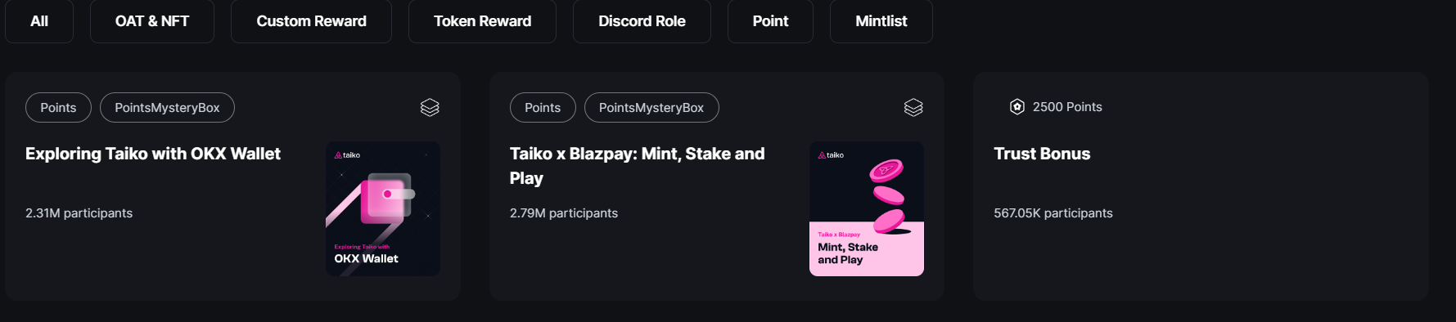This screenshot has width=1456, height=322.
Task: Click the 2500 Points reward label
Action: pyautogui.click(x=1067, y=107)
